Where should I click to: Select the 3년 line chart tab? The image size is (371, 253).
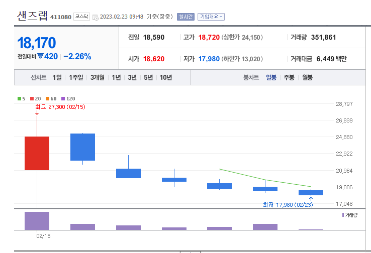pos(132,77)
